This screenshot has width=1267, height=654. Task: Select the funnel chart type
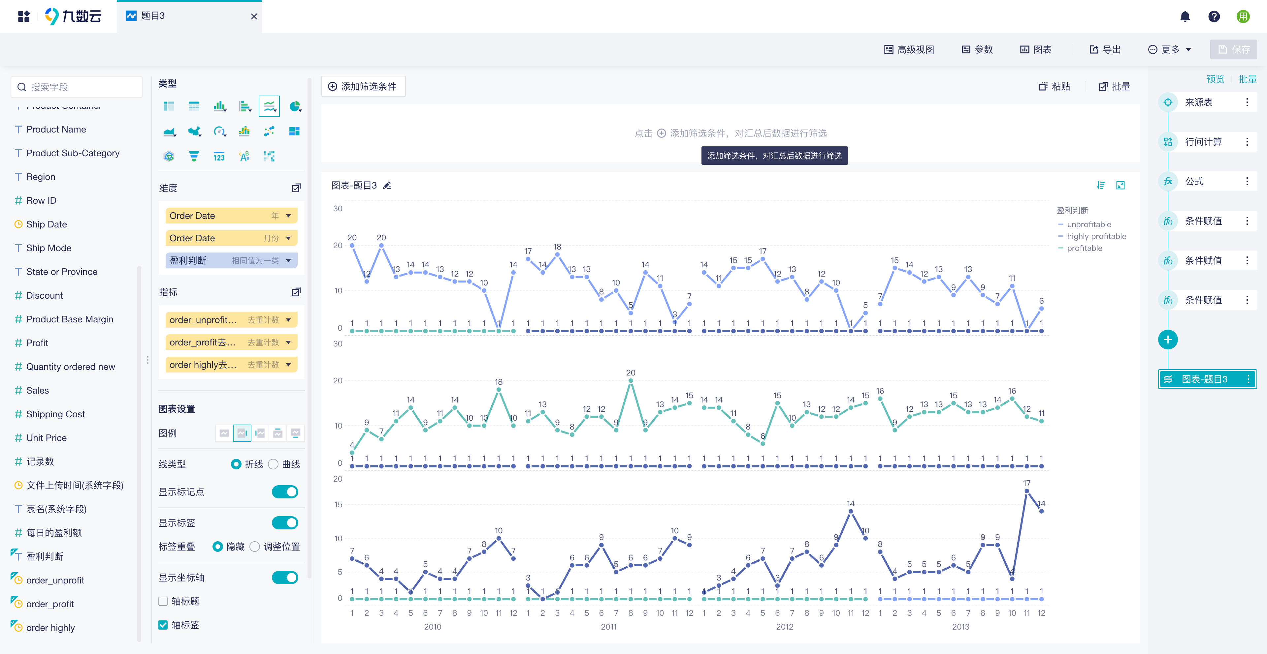(x=194, y=156)
